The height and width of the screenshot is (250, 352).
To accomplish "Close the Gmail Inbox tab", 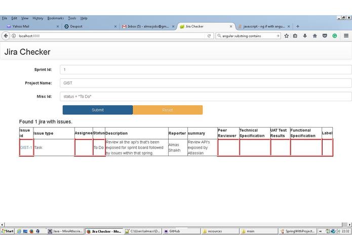I will pos(173,26).
